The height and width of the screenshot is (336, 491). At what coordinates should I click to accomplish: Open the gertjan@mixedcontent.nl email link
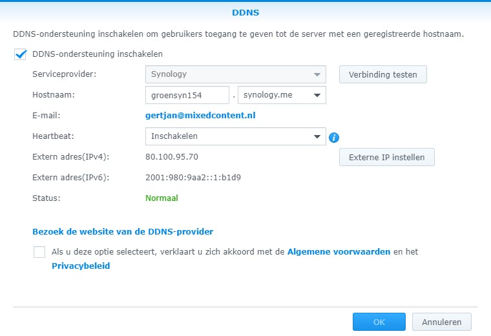pos(201,116)
